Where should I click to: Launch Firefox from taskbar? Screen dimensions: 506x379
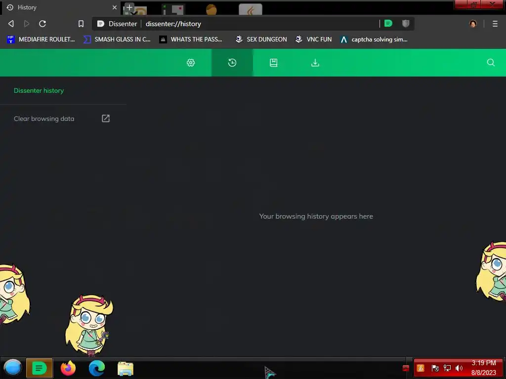click(68, 368)
